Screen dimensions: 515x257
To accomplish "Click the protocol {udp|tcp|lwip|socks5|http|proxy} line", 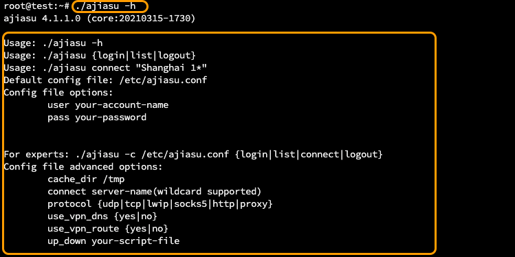I will point(160,204).
